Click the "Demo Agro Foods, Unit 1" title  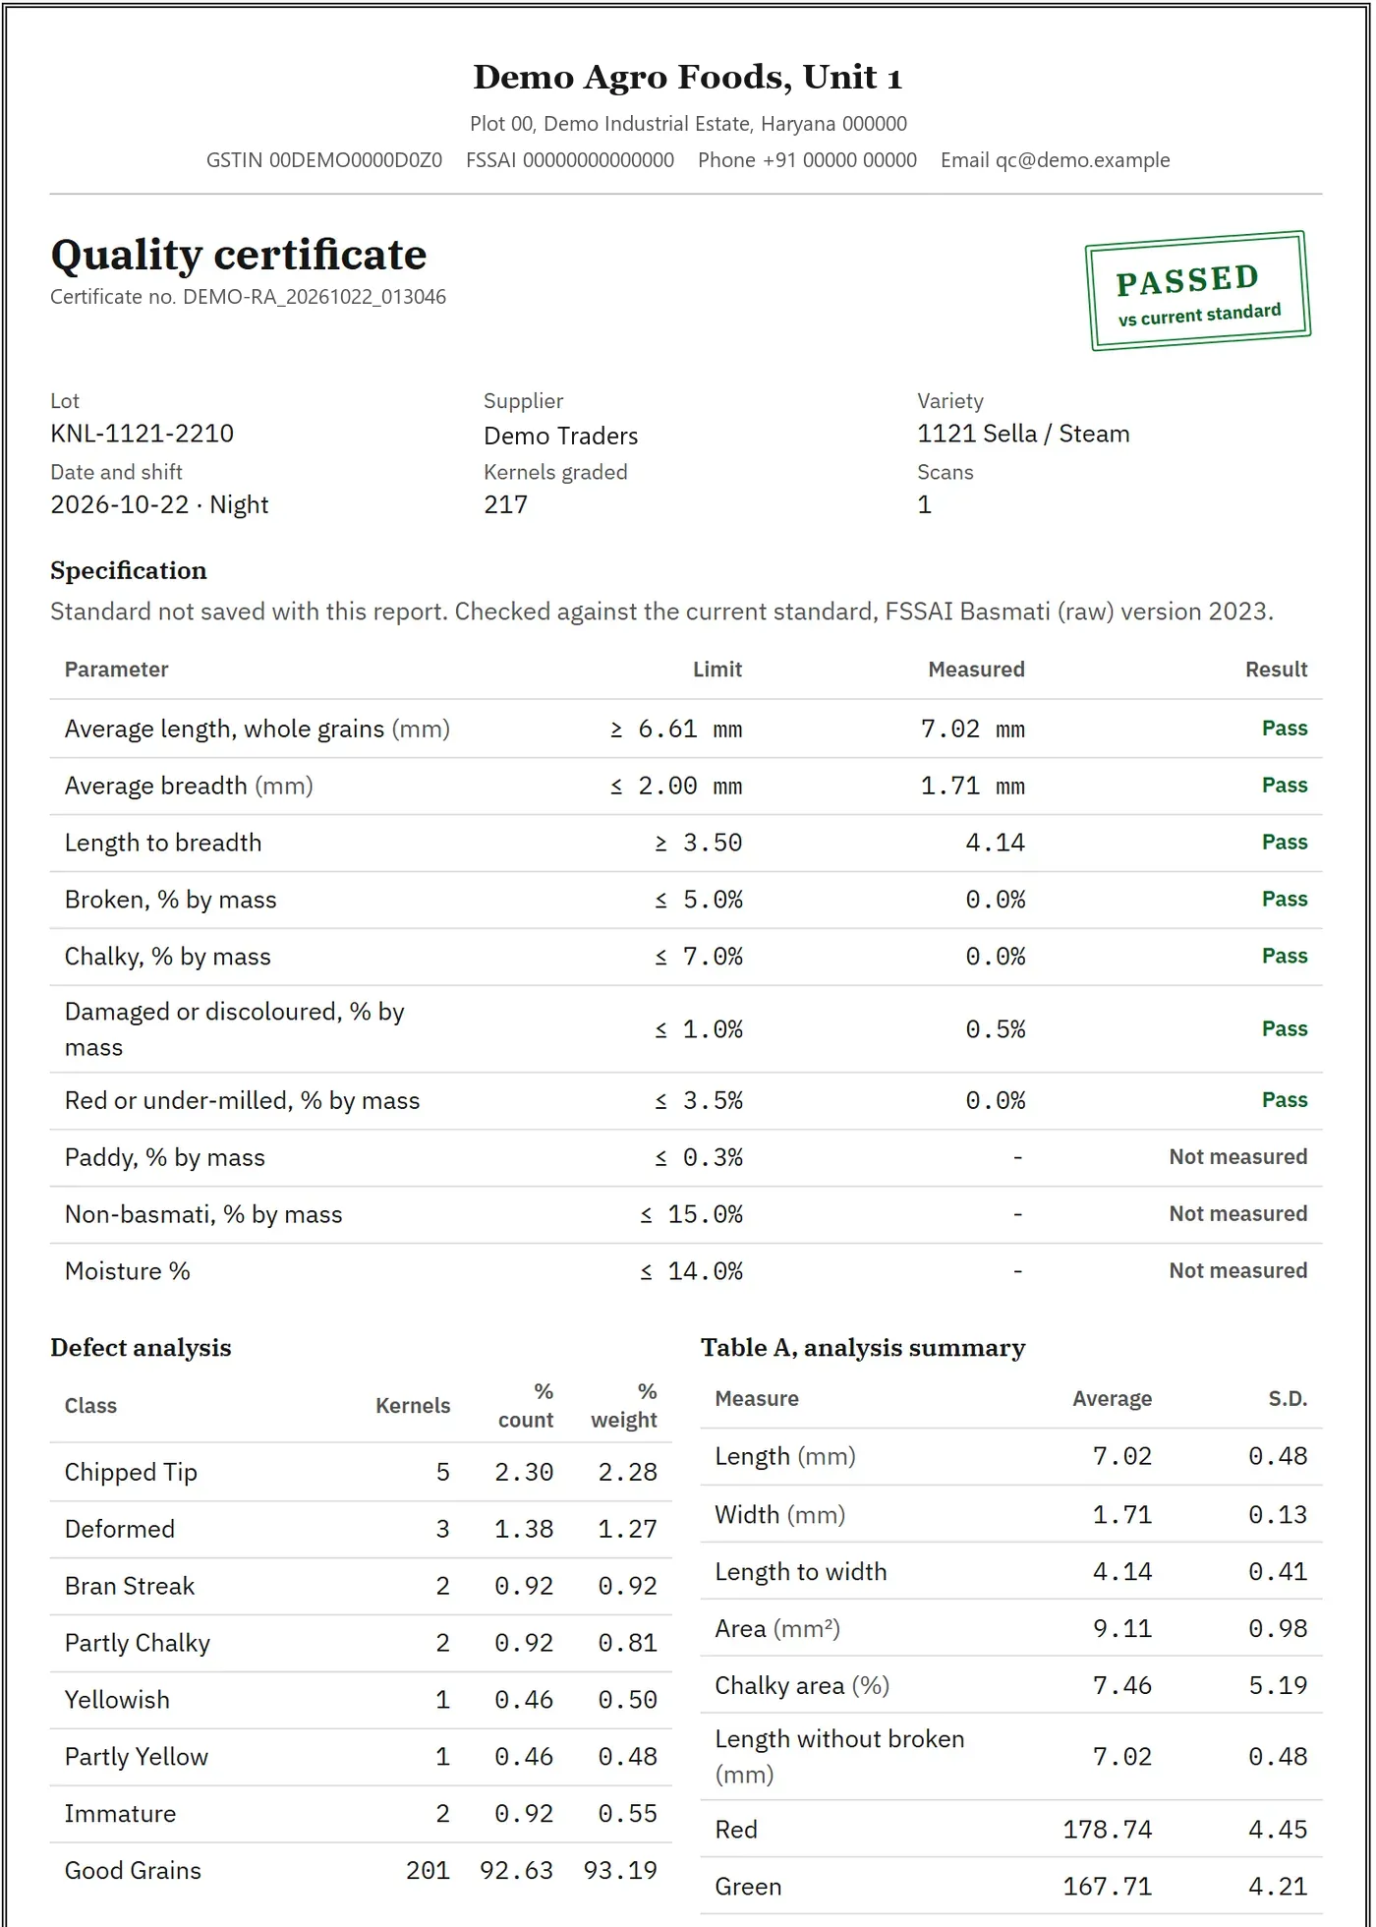[x=687, y=77]
